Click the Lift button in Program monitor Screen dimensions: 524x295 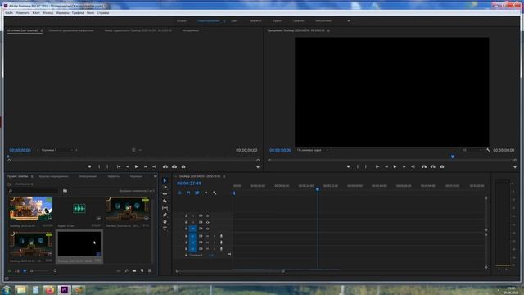[x=424, y=166]
